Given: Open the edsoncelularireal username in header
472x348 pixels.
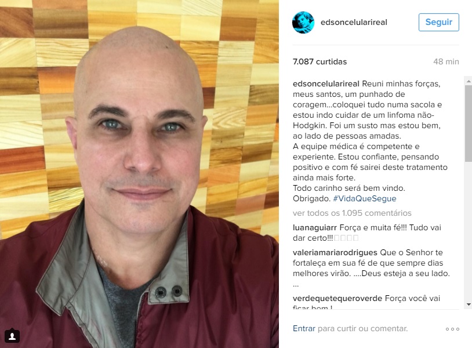Looking at the screenshot, I should [354, 22].
